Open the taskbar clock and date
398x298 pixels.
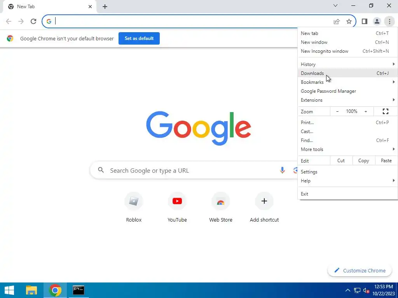pos(384,290)
